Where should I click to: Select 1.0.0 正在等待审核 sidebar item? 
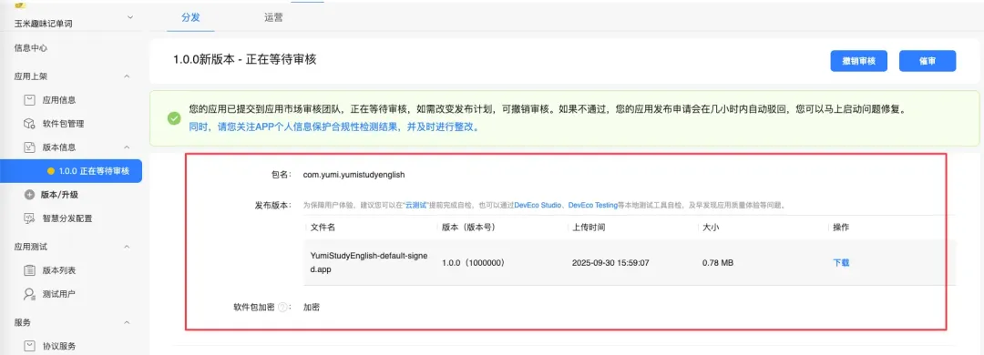[x=71, y=171]
